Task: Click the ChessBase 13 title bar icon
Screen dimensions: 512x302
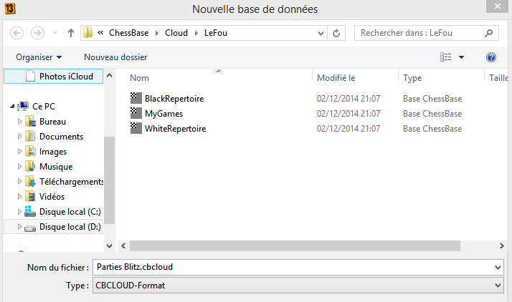Action: [10, 9]
